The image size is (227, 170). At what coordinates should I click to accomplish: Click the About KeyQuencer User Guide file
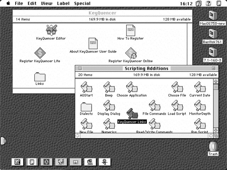93,43
